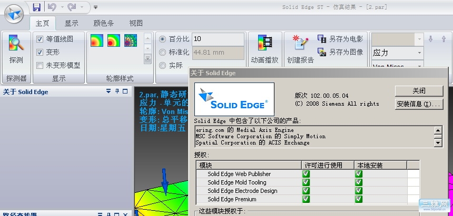Select the Solid Edge Mold Tooling row
The width and height of the screenshot is (453, 216).
point(308,182)
